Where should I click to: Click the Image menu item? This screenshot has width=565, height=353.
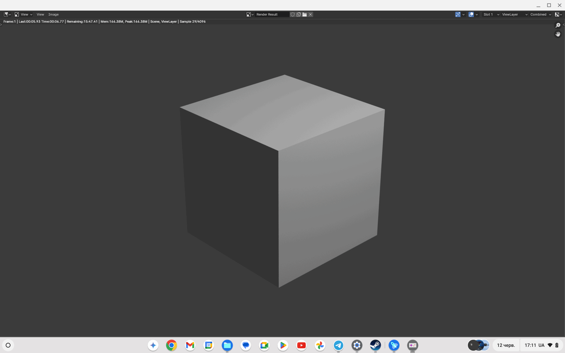pos(53,14)
